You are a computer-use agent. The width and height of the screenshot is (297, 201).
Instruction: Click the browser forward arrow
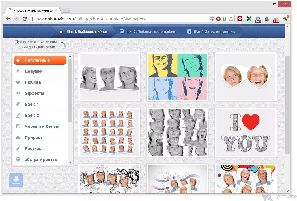point(16,19)
